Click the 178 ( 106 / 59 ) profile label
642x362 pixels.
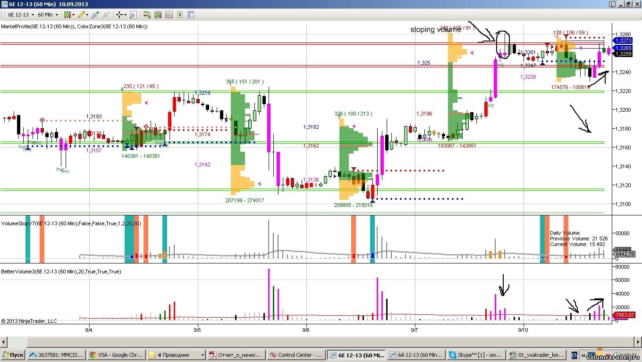[x=570, y=33]
